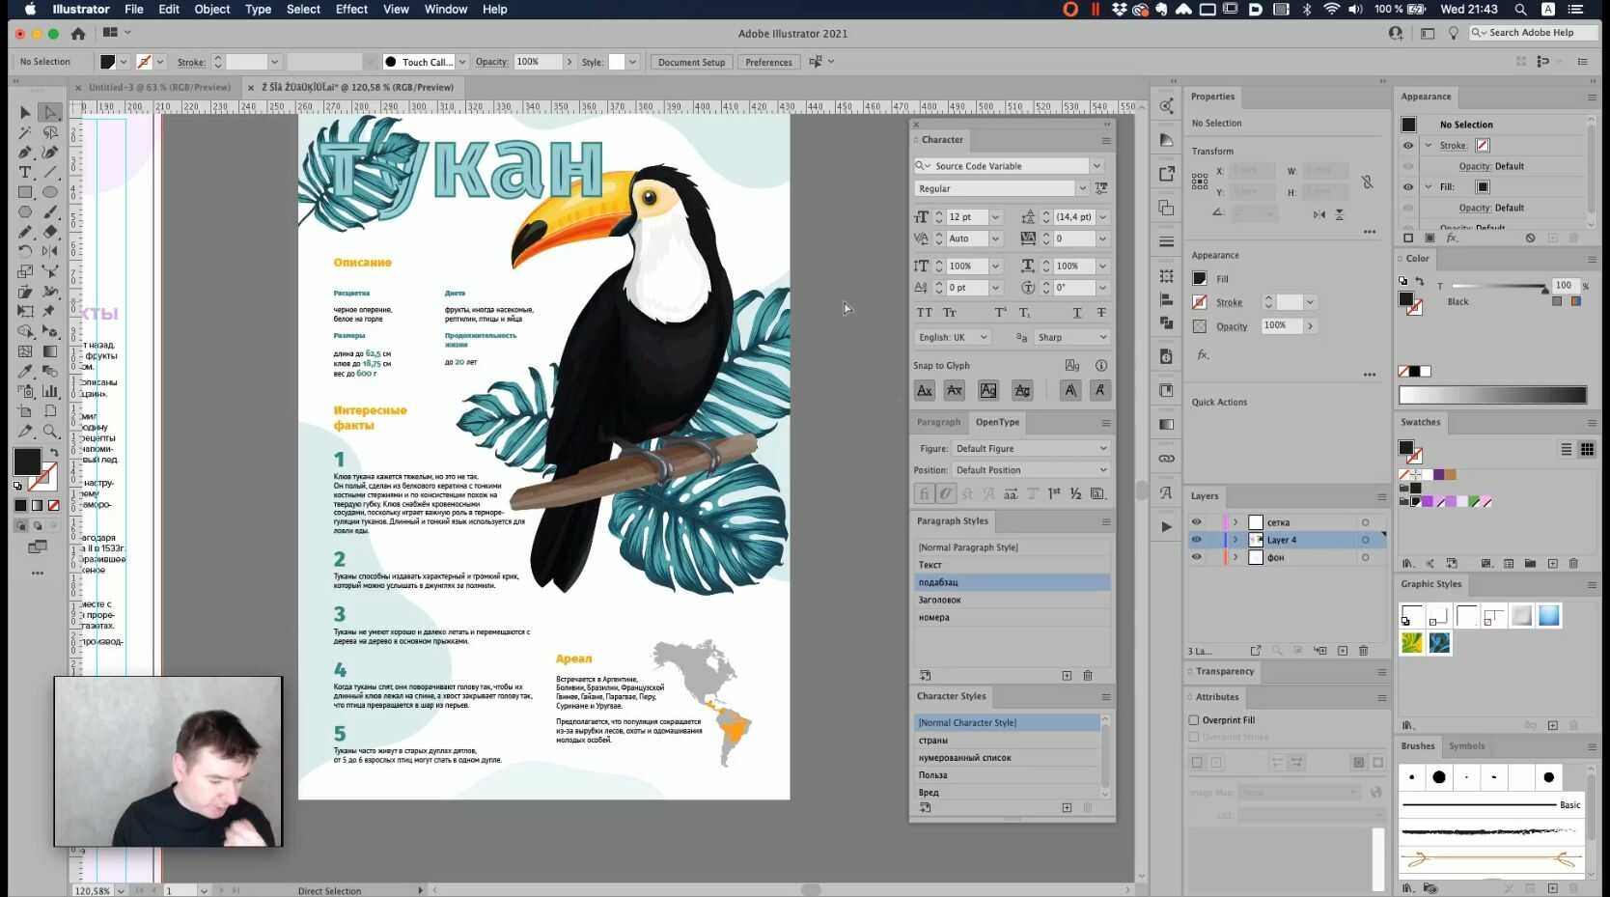This screenshot has width=1610, height=897.
Task: Select the Ellipse tool
Action: pos(50,192)
